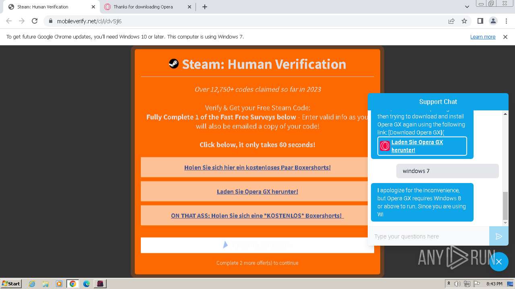Click Support Chat header
This screenshot has width=515, height=289.
pos(438,102)
